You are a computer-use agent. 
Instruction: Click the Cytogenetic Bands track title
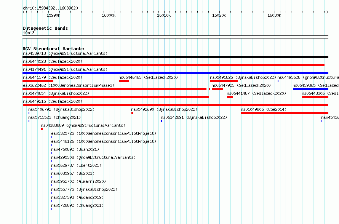[x=45, y=28]
